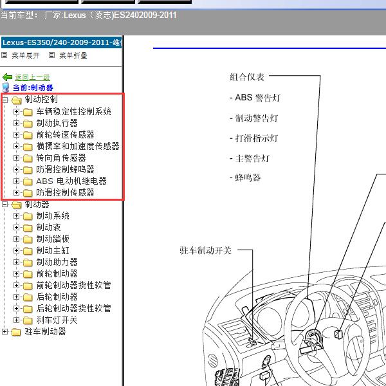The height and width of the screenshot is (386, 386).
Task: Click the 当前:制动器 current location text
Action: click(x=33, y=87)
